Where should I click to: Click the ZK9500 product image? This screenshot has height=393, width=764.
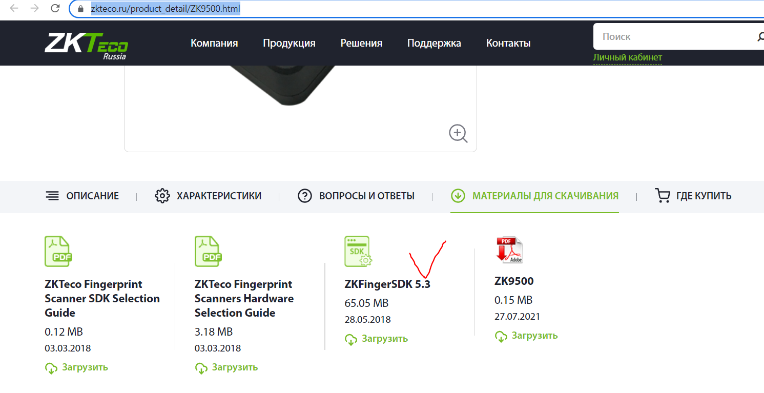(x=282, y=85)
